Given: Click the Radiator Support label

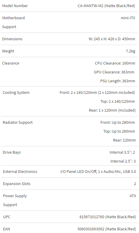Looking at the screenshot, I should click(18, 123).
